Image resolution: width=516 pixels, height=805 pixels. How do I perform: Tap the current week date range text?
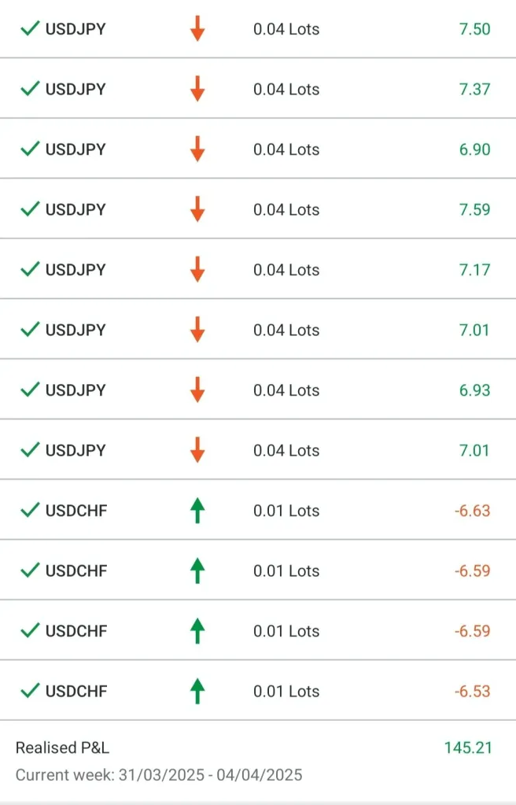click(x=159, y=774)
